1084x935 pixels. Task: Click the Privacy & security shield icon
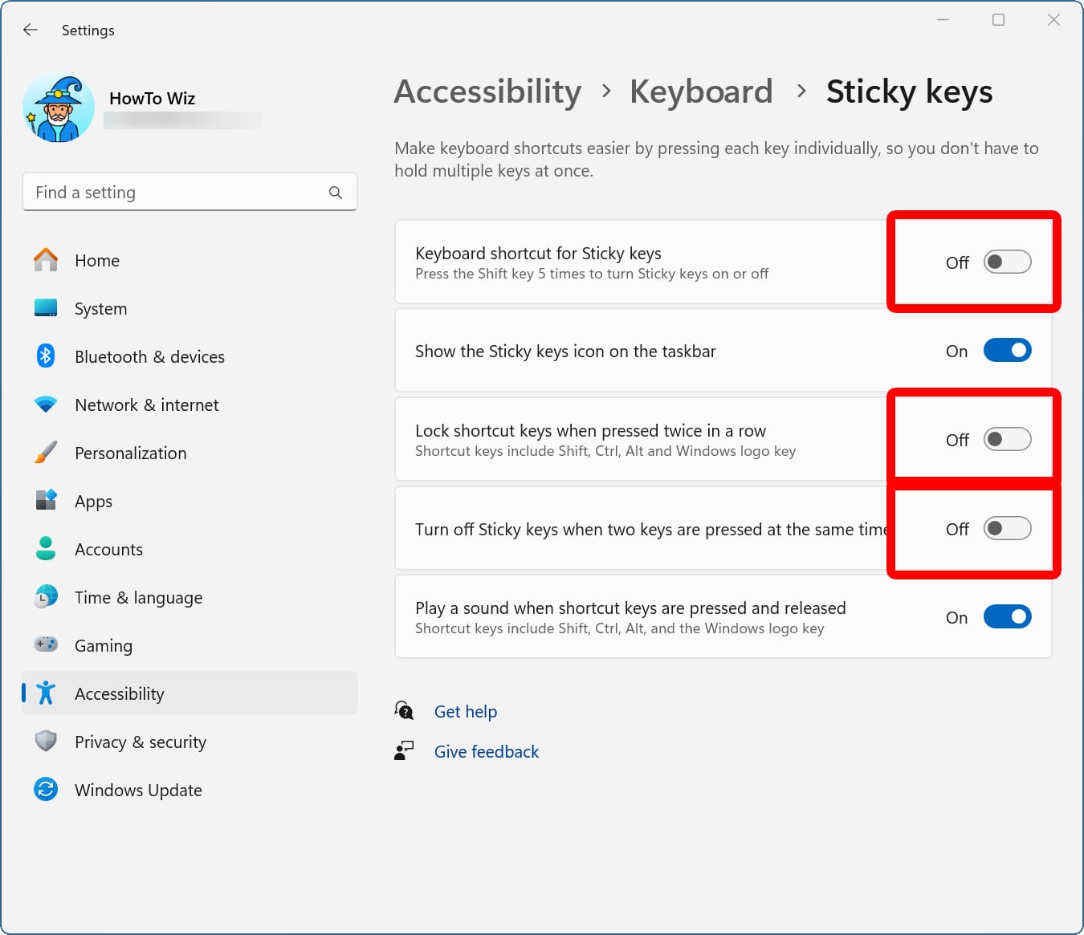(46, 741)
